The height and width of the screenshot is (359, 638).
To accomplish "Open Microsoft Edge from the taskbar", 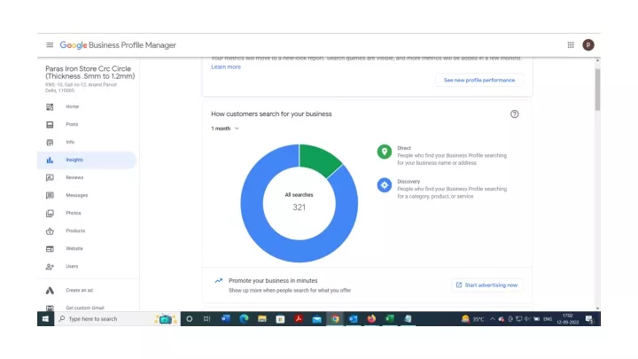I will click(244, 319).
